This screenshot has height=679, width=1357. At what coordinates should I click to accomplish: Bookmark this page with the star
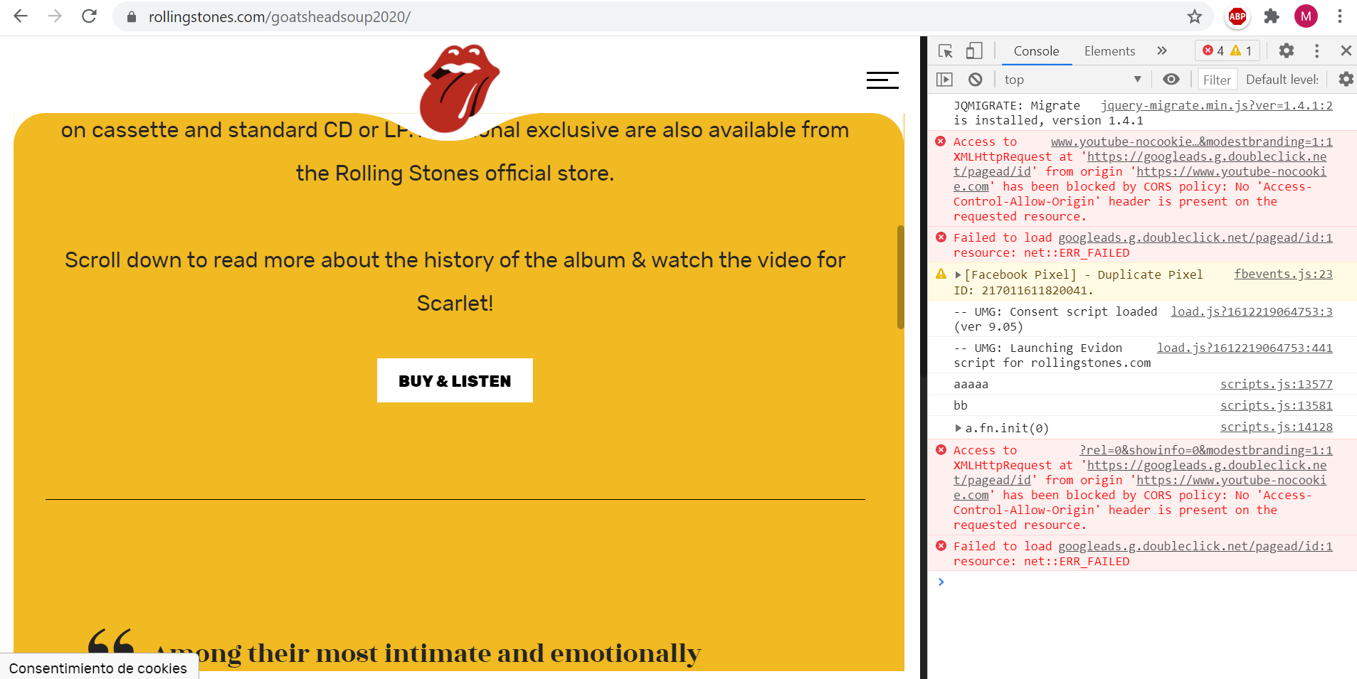[x=1195, y=16]
